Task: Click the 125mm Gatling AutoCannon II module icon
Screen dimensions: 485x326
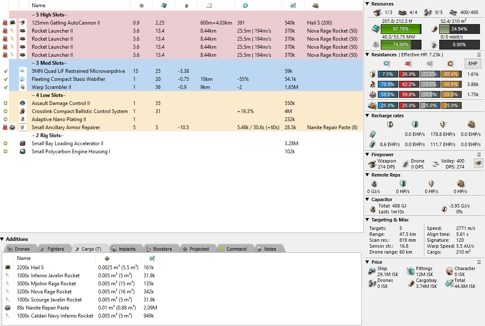Action: tap(22, 22)
